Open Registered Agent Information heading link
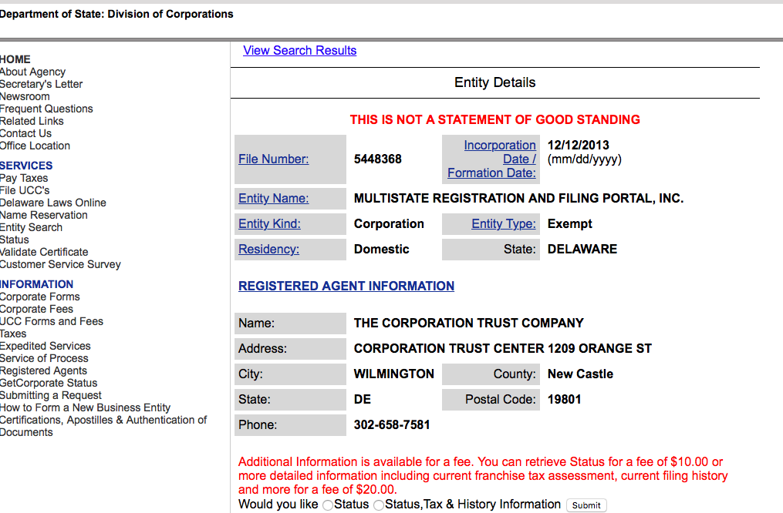783x513 pixels. [x=346, y=286]
